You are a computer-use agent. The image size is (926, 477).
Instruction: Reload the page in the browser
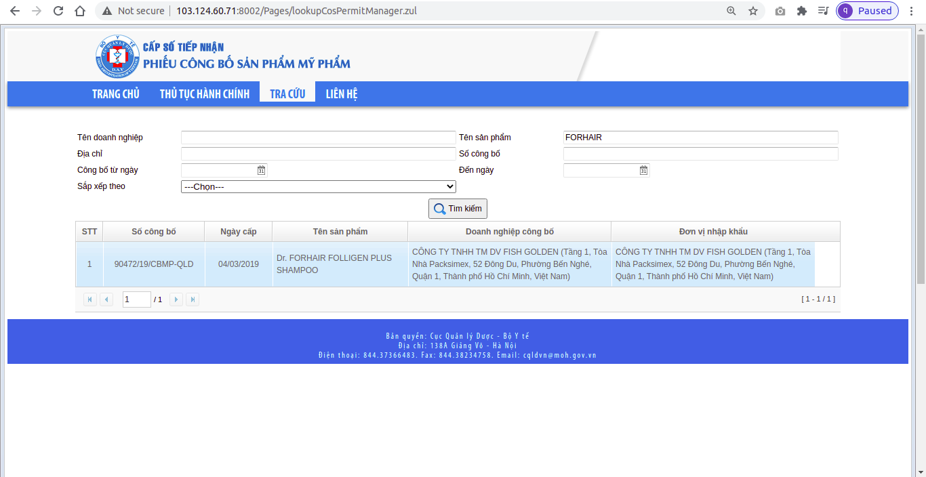pos(58,11)
